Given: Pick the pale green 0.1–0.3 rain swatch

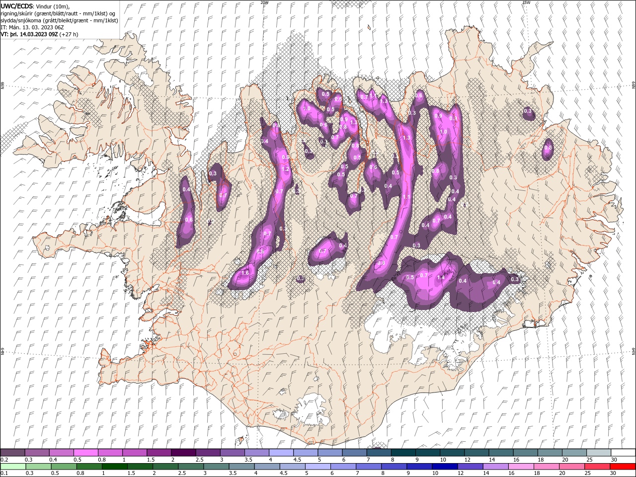Looking at the screenshot, I should (x=12, y=467).
